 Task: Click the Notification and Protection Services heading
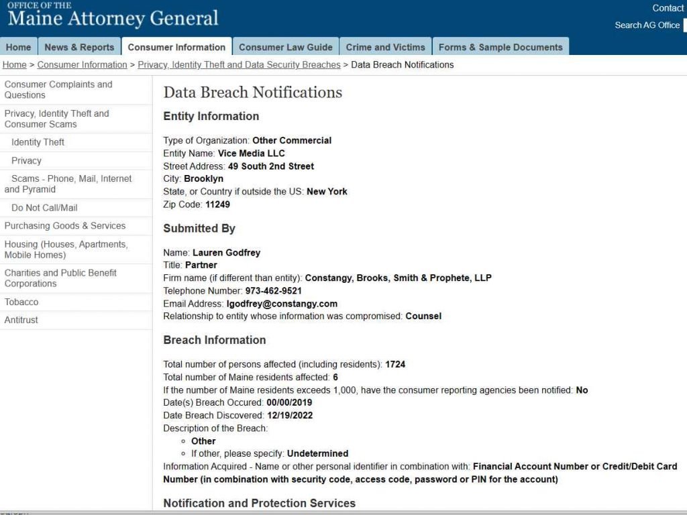tap(260, 503)
